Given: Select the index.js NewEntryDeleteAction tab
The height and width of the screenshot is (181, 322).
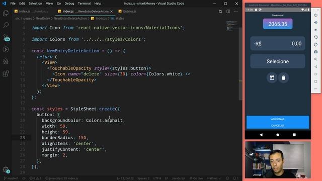Looking at the screenshot, I should point(86,12).
